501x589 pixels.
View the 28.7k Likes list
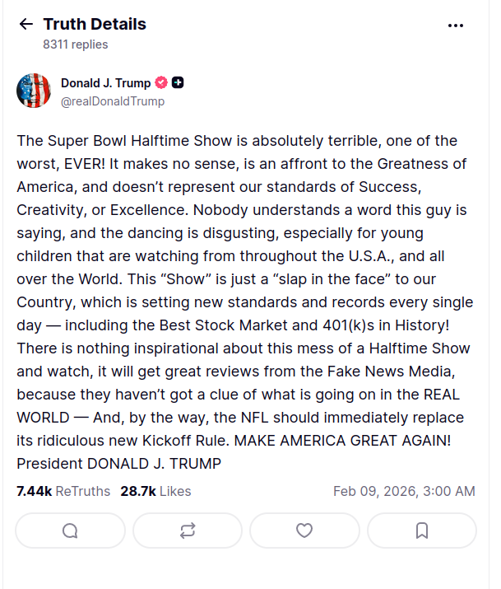(155, 491)
